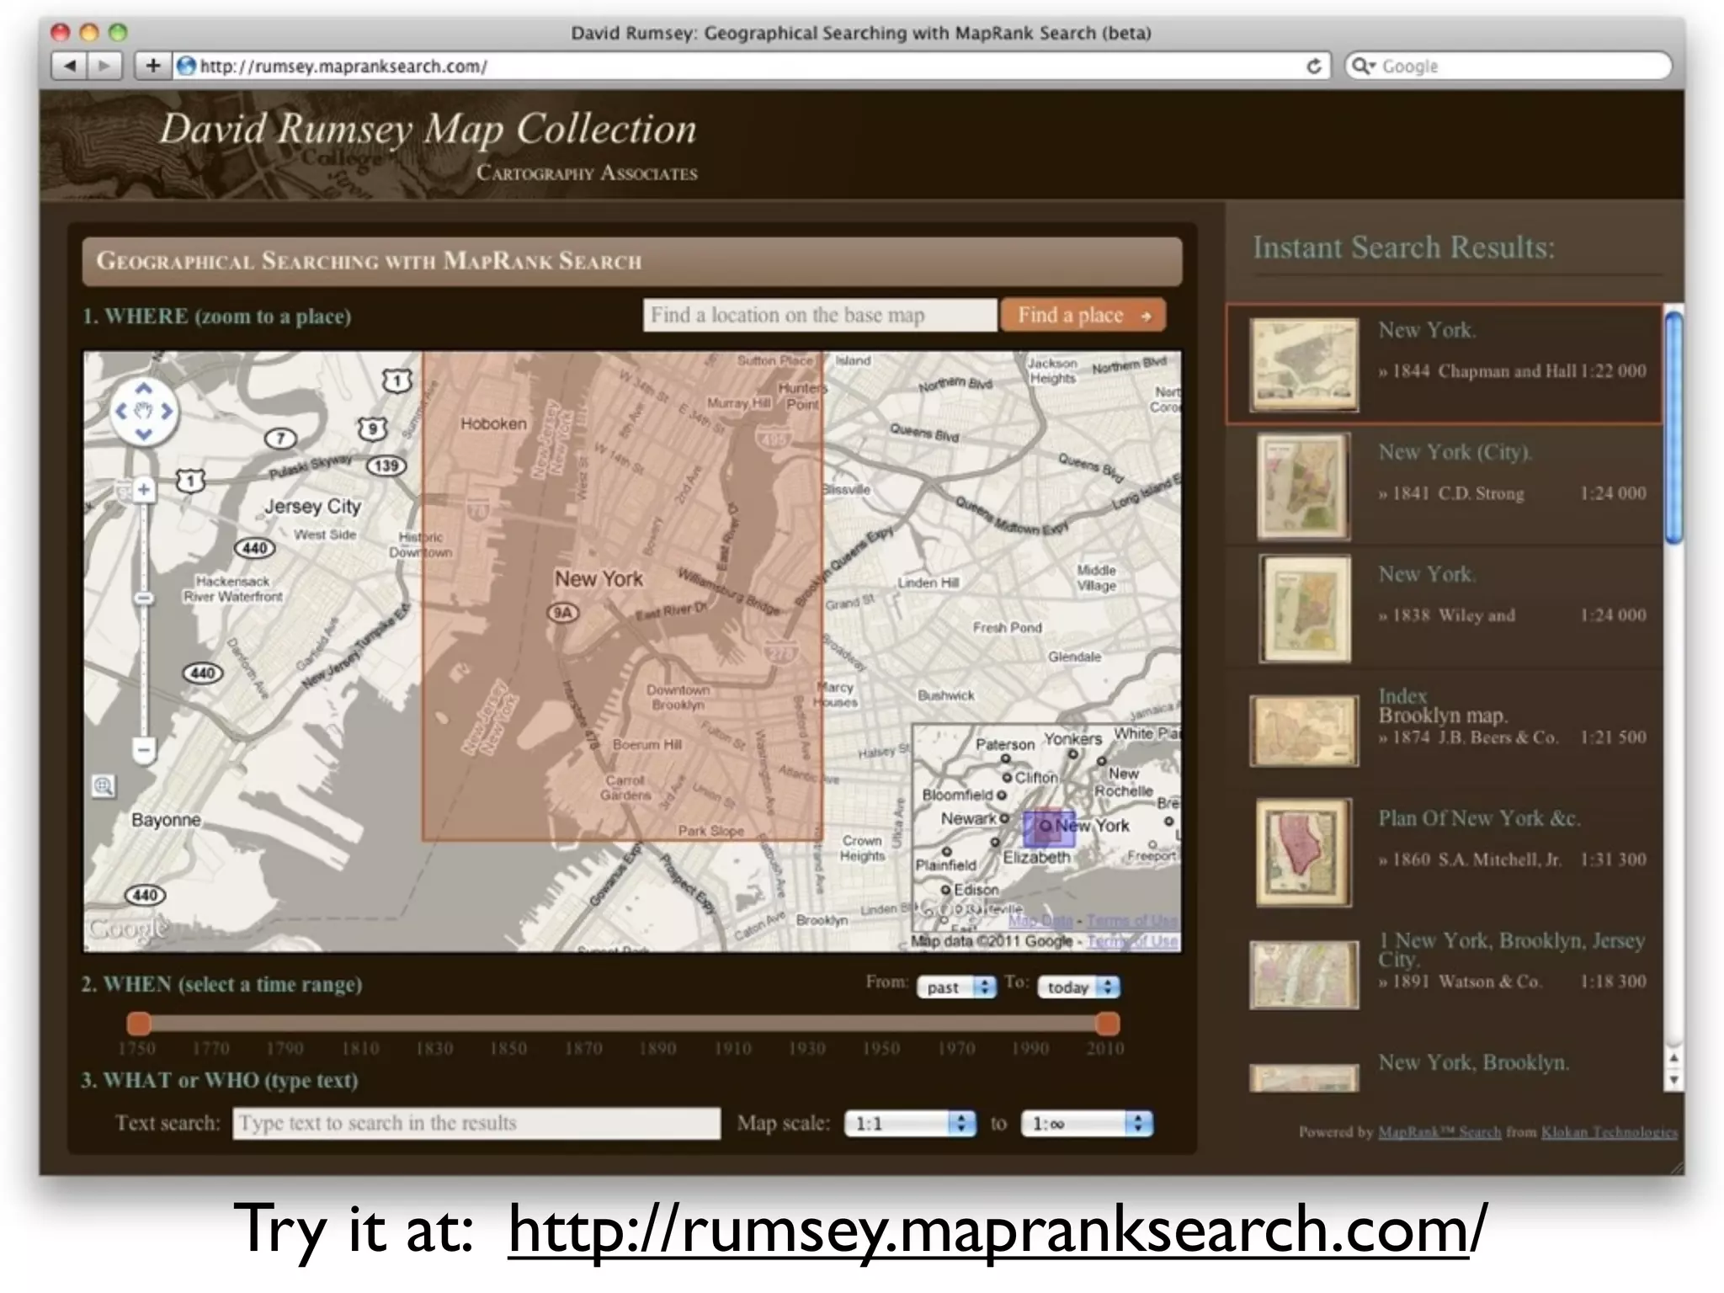Click the results scrollbar thumb

1673,427
